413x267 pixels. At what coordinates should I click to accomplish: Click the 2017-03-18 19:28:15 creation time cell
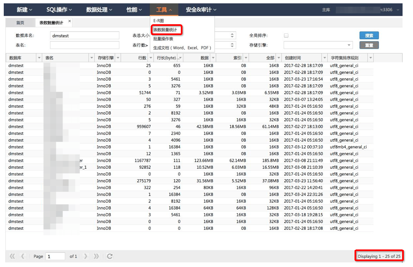click(303, 215)
